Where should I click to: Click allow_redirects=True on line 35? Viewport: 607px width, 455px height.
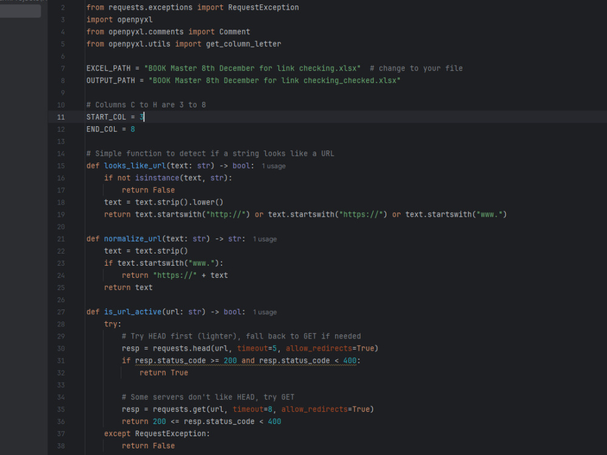tap(325, 409)
